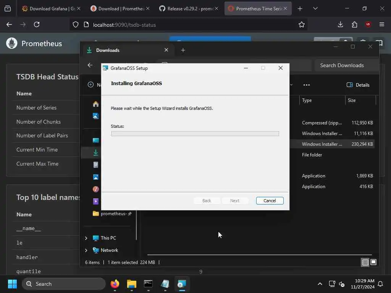Open the uBlock Origin extension icon
Image resolution: width=391 pixels, height=293 pixels.
(x=368, y=24)
